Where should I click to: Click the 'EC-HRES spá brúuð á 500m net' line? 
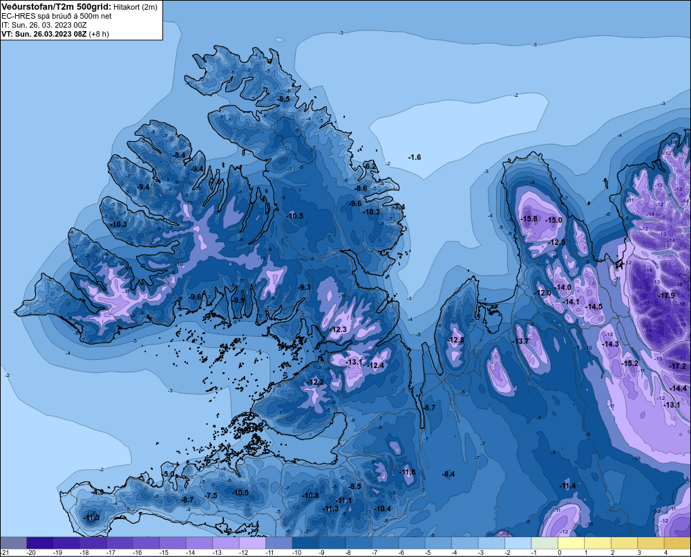tap(57, 16)
